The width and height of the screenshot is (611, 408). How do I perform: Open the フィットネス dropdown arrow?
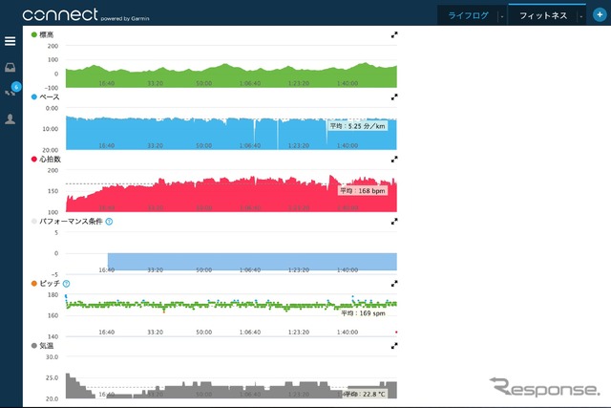click(581, 16)
